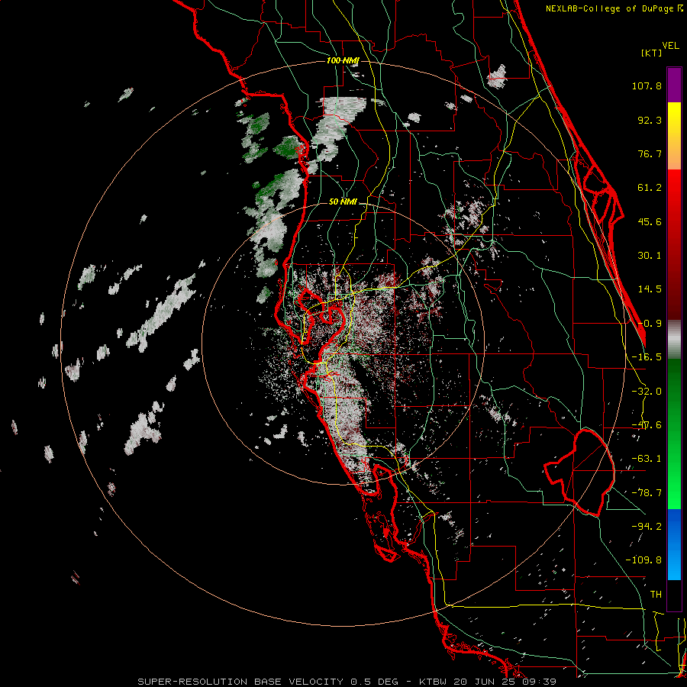Click the 76.7 value on velocity scale
This screenshot has height=687, width=687.
[650, 153]
